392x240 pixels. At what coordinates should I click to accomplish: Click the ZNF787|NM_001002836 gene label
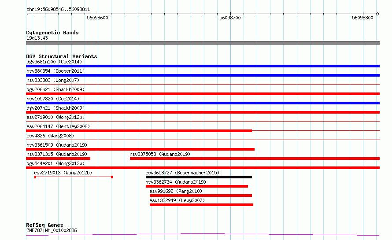tap(52, 230)
